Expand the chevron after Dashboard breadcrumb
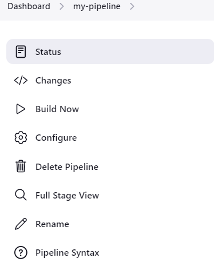Viewport: 214px width, 266px height. click(x=61, y=6)
